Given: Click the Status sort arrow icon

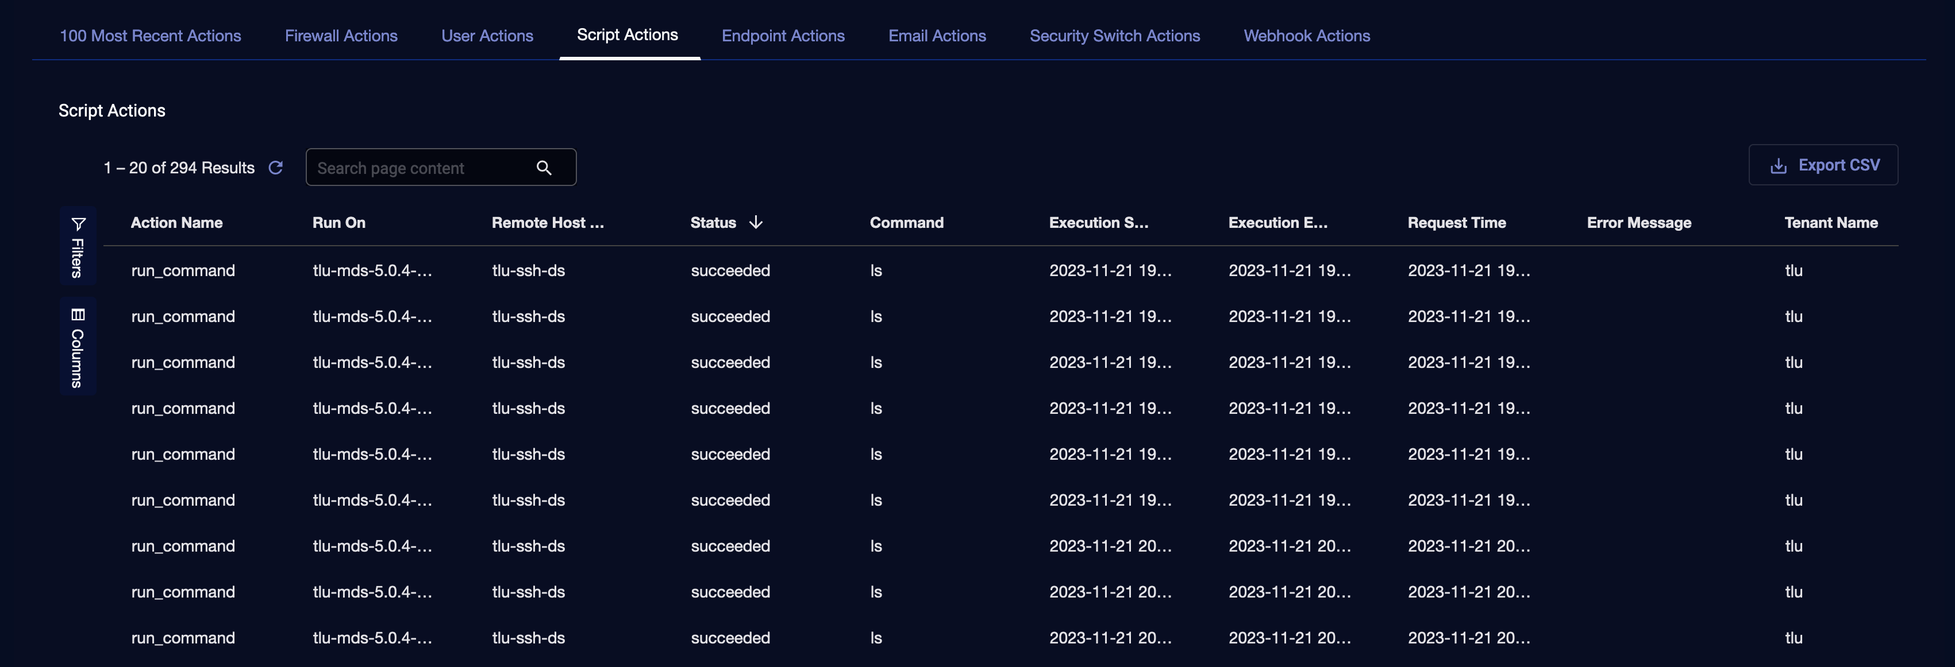Looking at the screenshot, I should click(756, 222).
